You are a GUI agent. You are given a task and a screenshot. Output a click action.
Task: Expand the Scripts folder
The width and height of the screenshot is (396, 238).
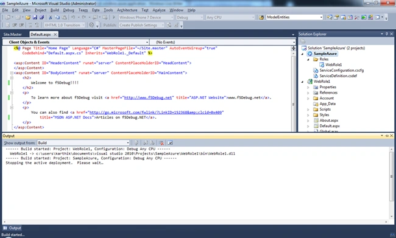[x=308, y=110]
